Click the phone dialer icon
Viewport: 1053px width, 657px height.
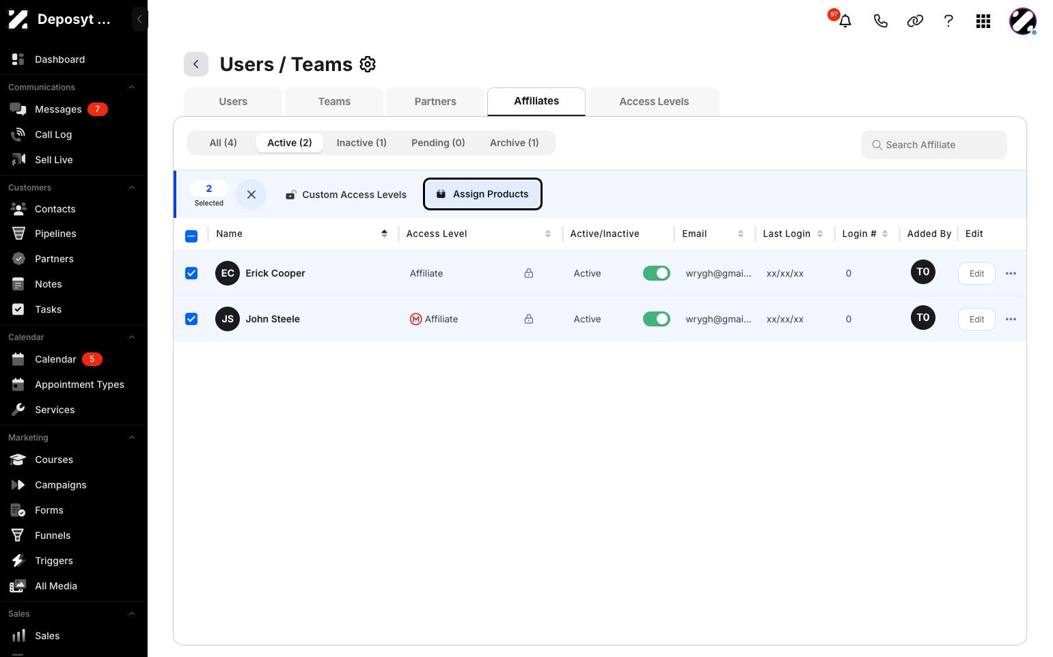click(881, 21)
